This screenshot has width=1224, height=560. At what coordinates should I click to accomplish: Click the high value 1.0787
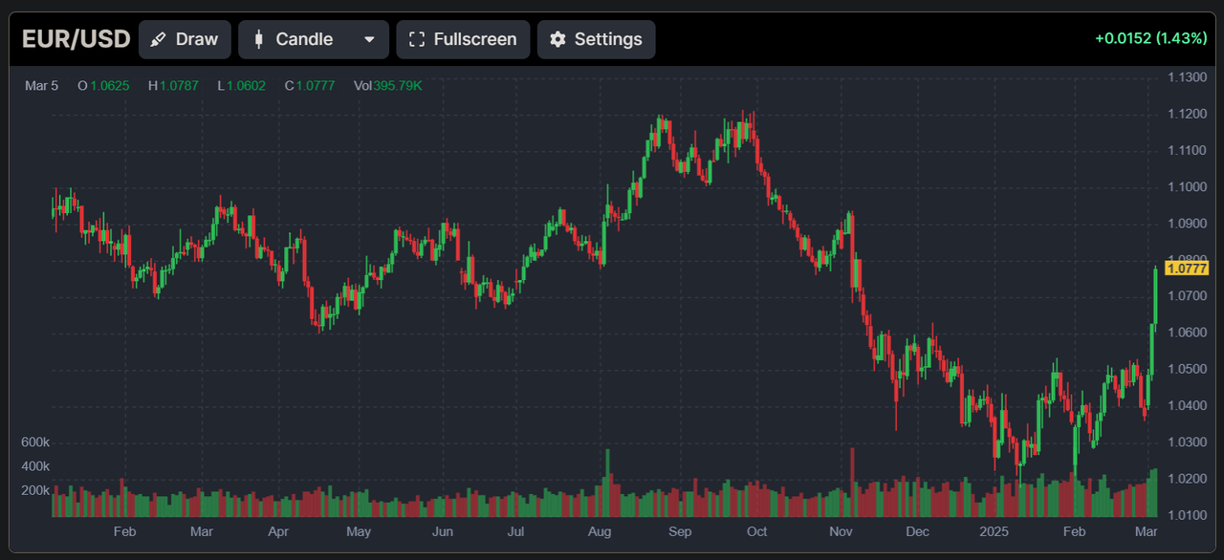click(x=179, y=86)
